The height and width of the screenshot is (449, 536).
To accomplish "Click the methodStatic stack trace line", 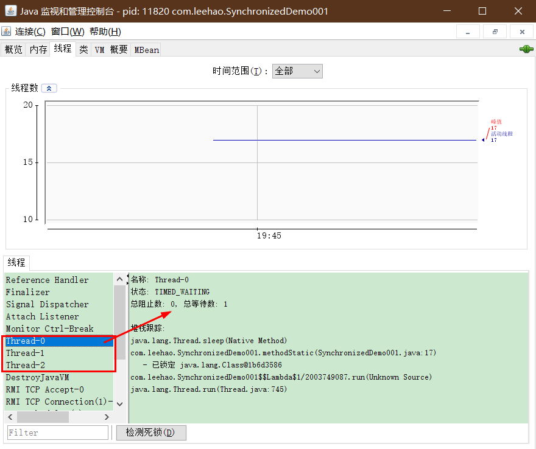I will pos(283,353).
